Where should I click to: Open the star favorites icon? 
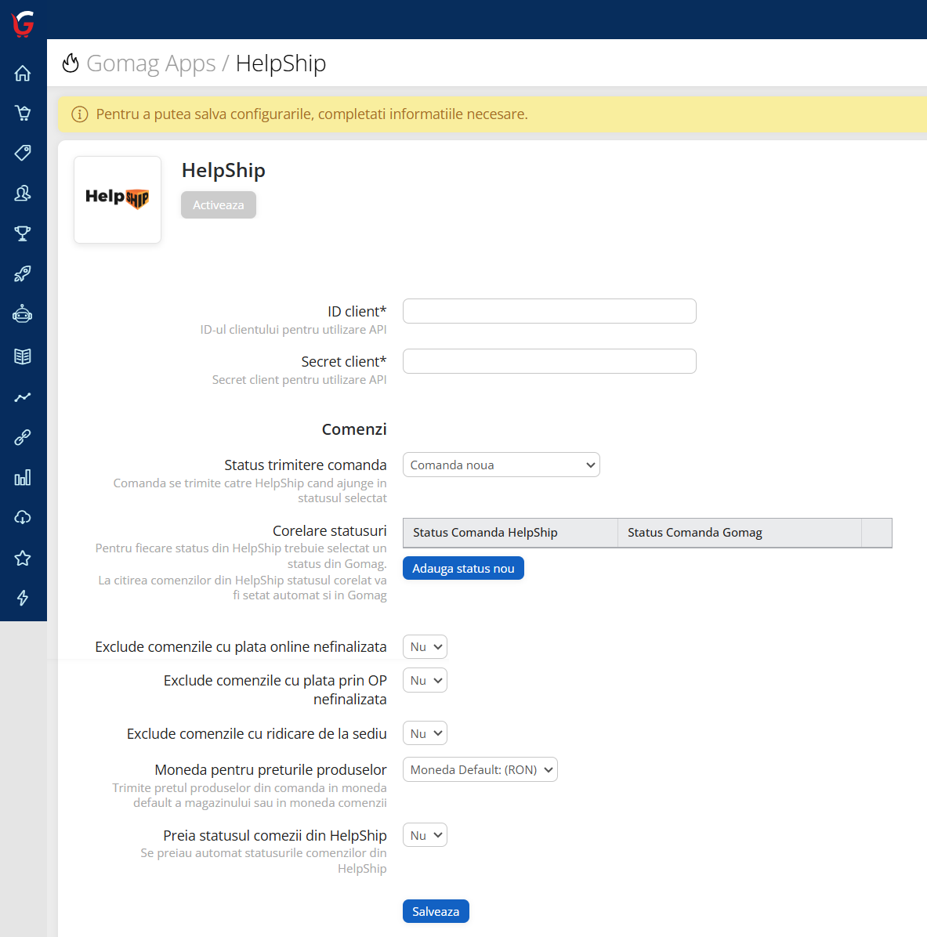23,558
